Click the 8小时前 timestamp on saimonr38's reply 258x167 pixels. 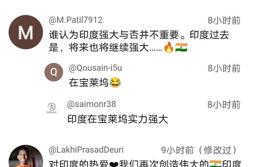point(224,105)
